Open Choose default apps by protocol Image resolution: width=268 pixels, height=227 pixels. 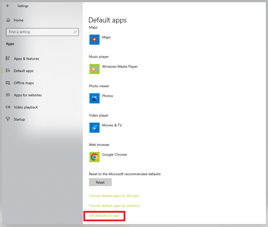(114, 206)
